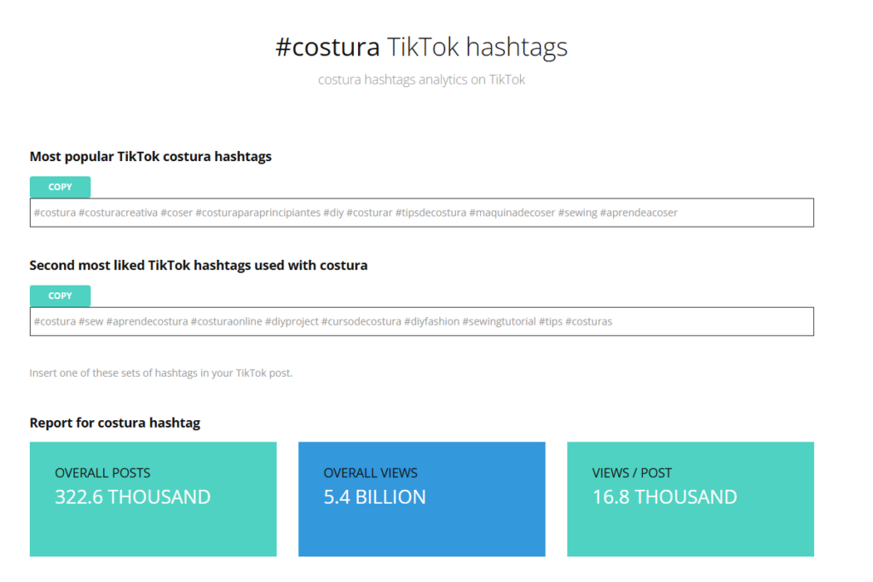The width and height of the screenshot is (873, 582).
Task: Select the 5.4 BILLION figure
Action: 374,497
